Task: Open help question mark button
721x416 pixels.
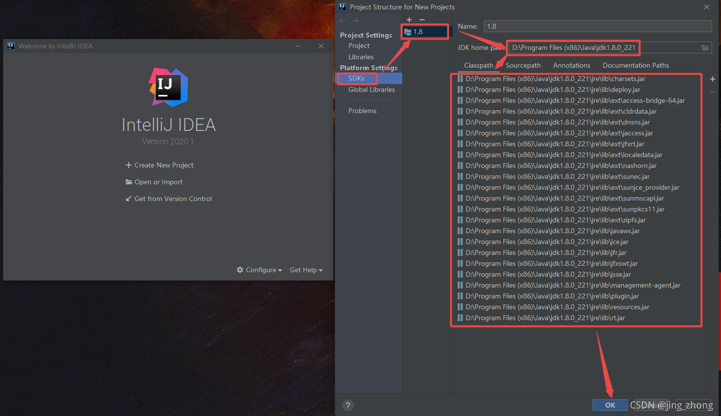Action: point(348,405)
